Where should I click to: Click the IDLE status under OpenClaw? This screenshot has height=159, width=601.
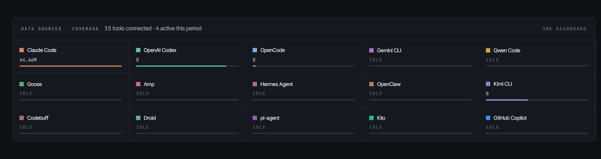tap(376, 93)
